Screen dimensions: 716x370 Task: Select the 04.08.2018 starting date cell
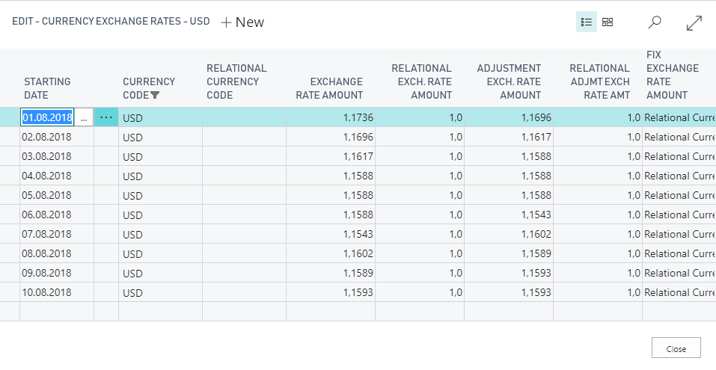coord(57,176)
